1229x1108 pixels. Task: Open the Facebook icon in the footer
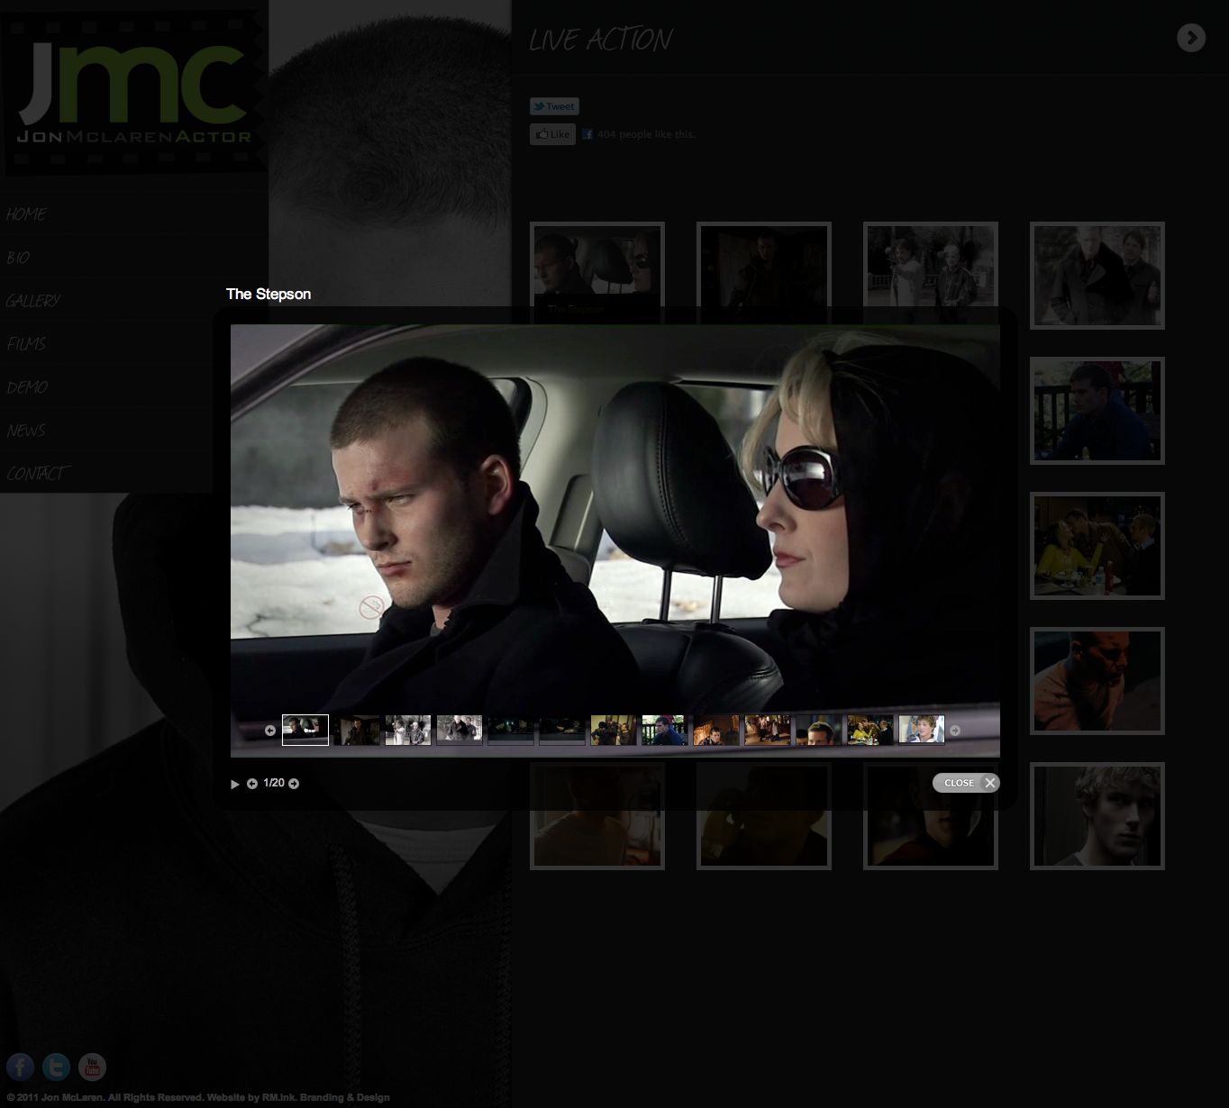tap(21, 1067)
